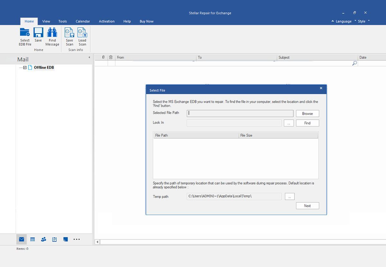
Task: Click the Find button
Action: pyautogui.click(x=308, y=123)
